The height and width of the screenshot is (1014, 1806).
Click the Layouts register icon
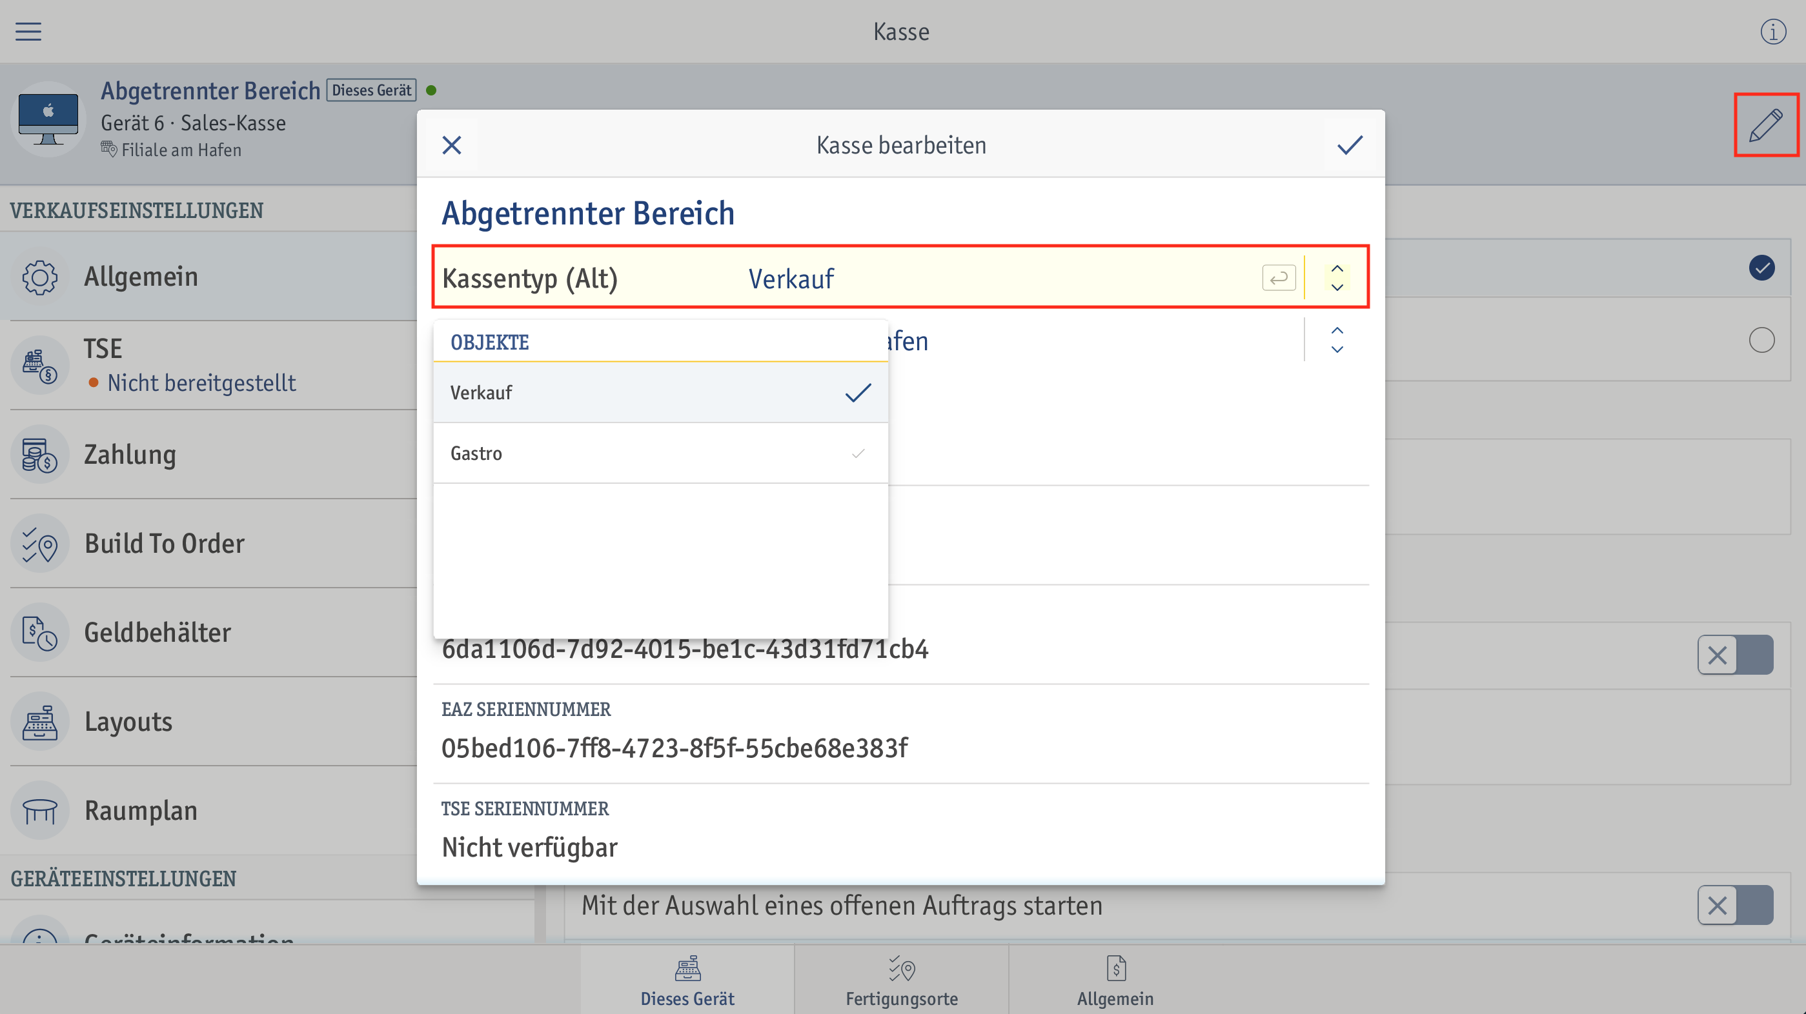click(x=40, y=722)
